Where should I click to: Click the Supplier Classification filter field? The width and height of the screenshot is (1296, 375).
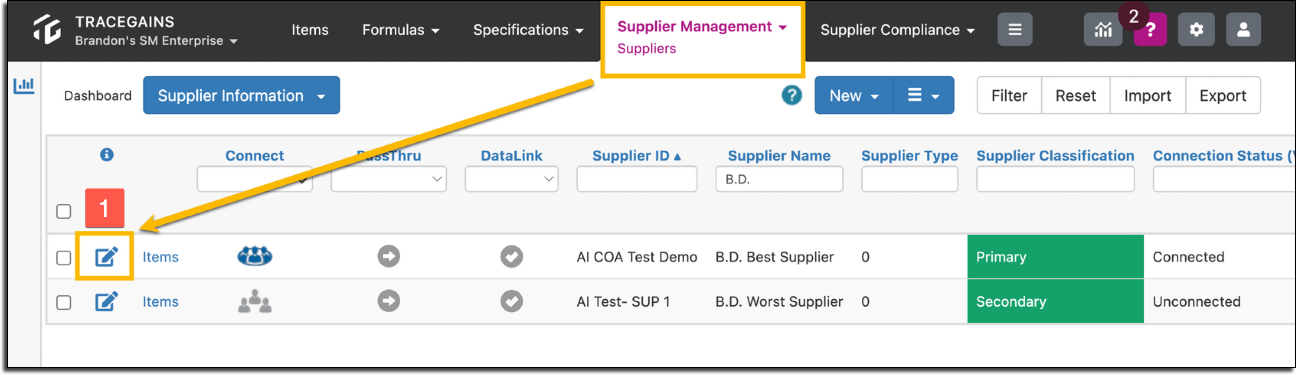point(1055,179)
